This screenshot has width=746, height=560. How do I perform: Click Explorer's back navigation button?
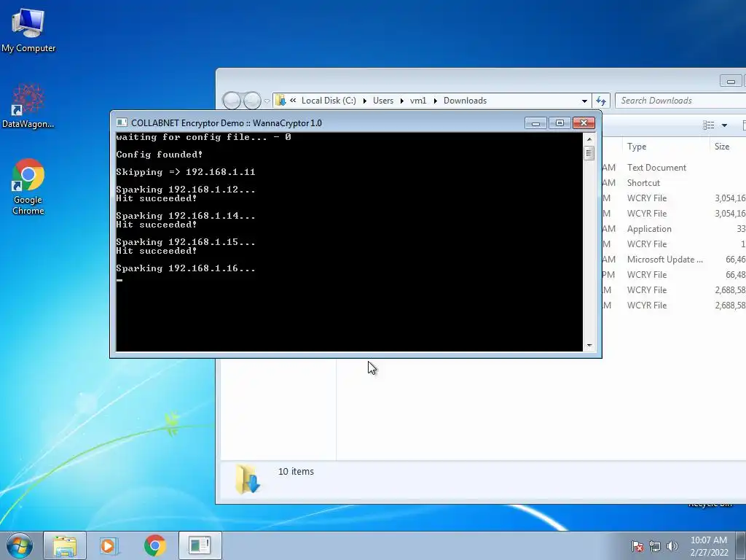(232, 101)
